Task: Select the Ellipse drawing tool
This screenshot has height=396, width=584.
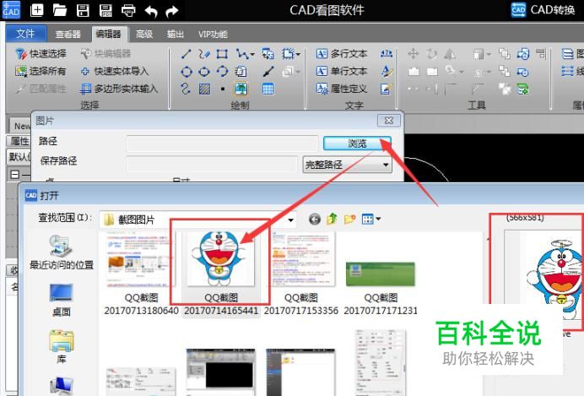Action: click(x=204, y=72)
